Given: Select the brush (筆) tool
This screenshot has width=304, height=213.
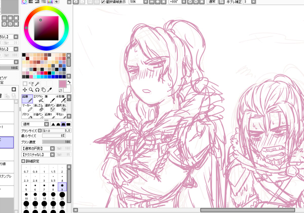Looking at the screenshot, I should [x=50, y=99].
